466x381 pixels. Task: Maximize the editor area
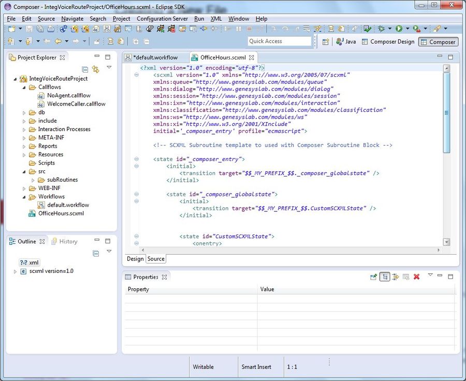click(x=450, y=57)
